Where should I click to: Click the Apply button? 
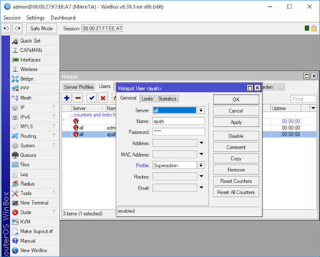236,122
